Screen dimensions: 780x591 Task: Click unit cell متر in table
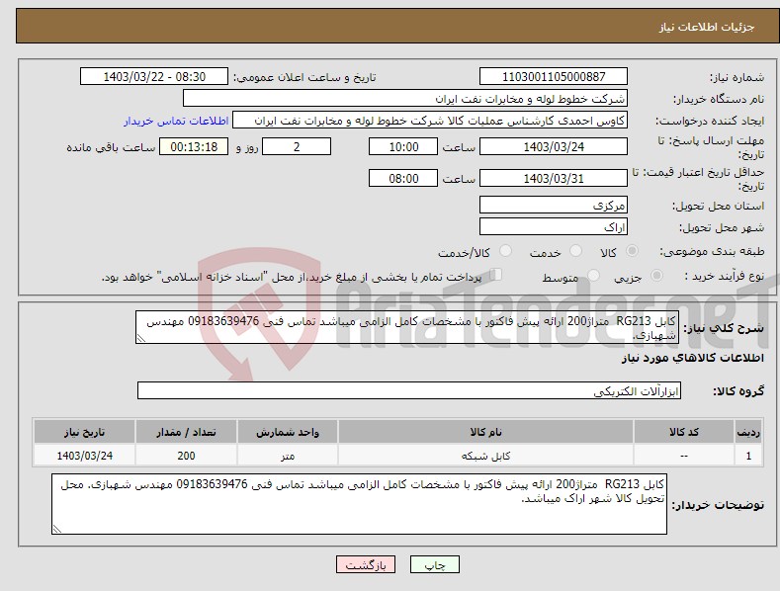(x=288, y=456)
